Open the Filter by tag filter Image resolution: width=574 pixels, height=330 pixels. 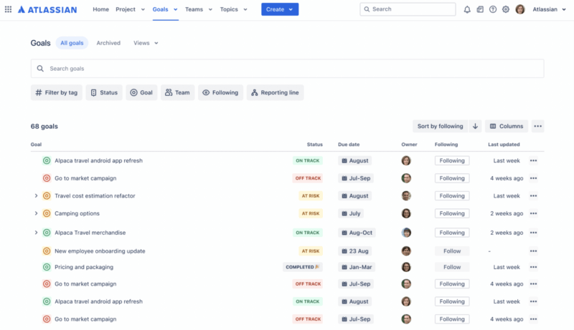57,93
